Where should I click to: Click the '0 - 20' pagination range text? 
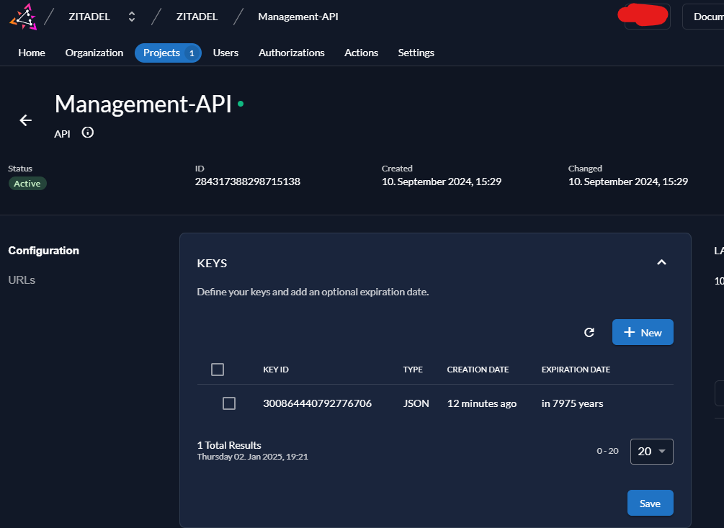click(607, 451)
